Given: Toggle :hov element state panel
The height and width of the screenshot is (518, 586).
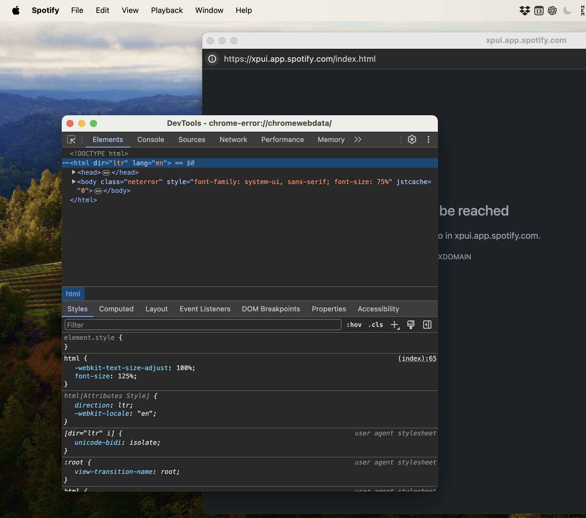Looking at the screenshot, I should pyautogui.click(x=354, y=325).
